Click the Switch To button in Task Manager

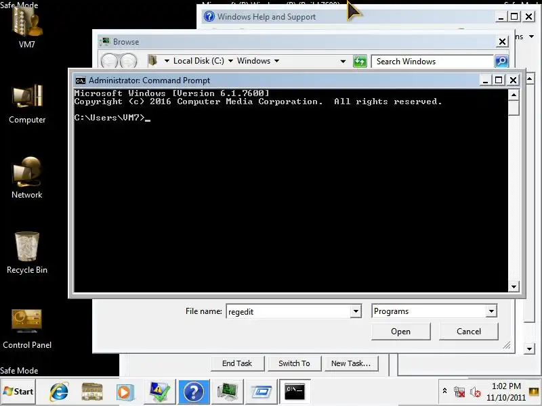coord(294,363)
